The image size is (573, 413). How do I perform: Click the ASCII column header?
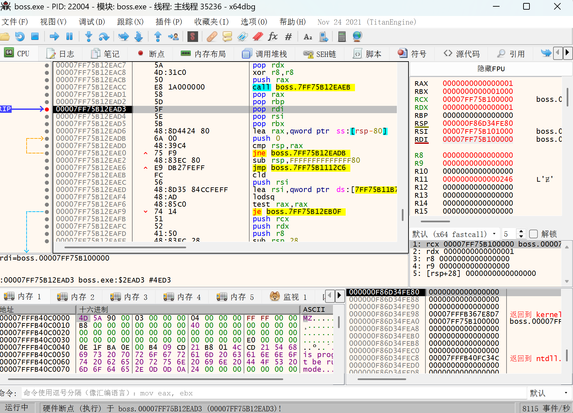point(317,310)
